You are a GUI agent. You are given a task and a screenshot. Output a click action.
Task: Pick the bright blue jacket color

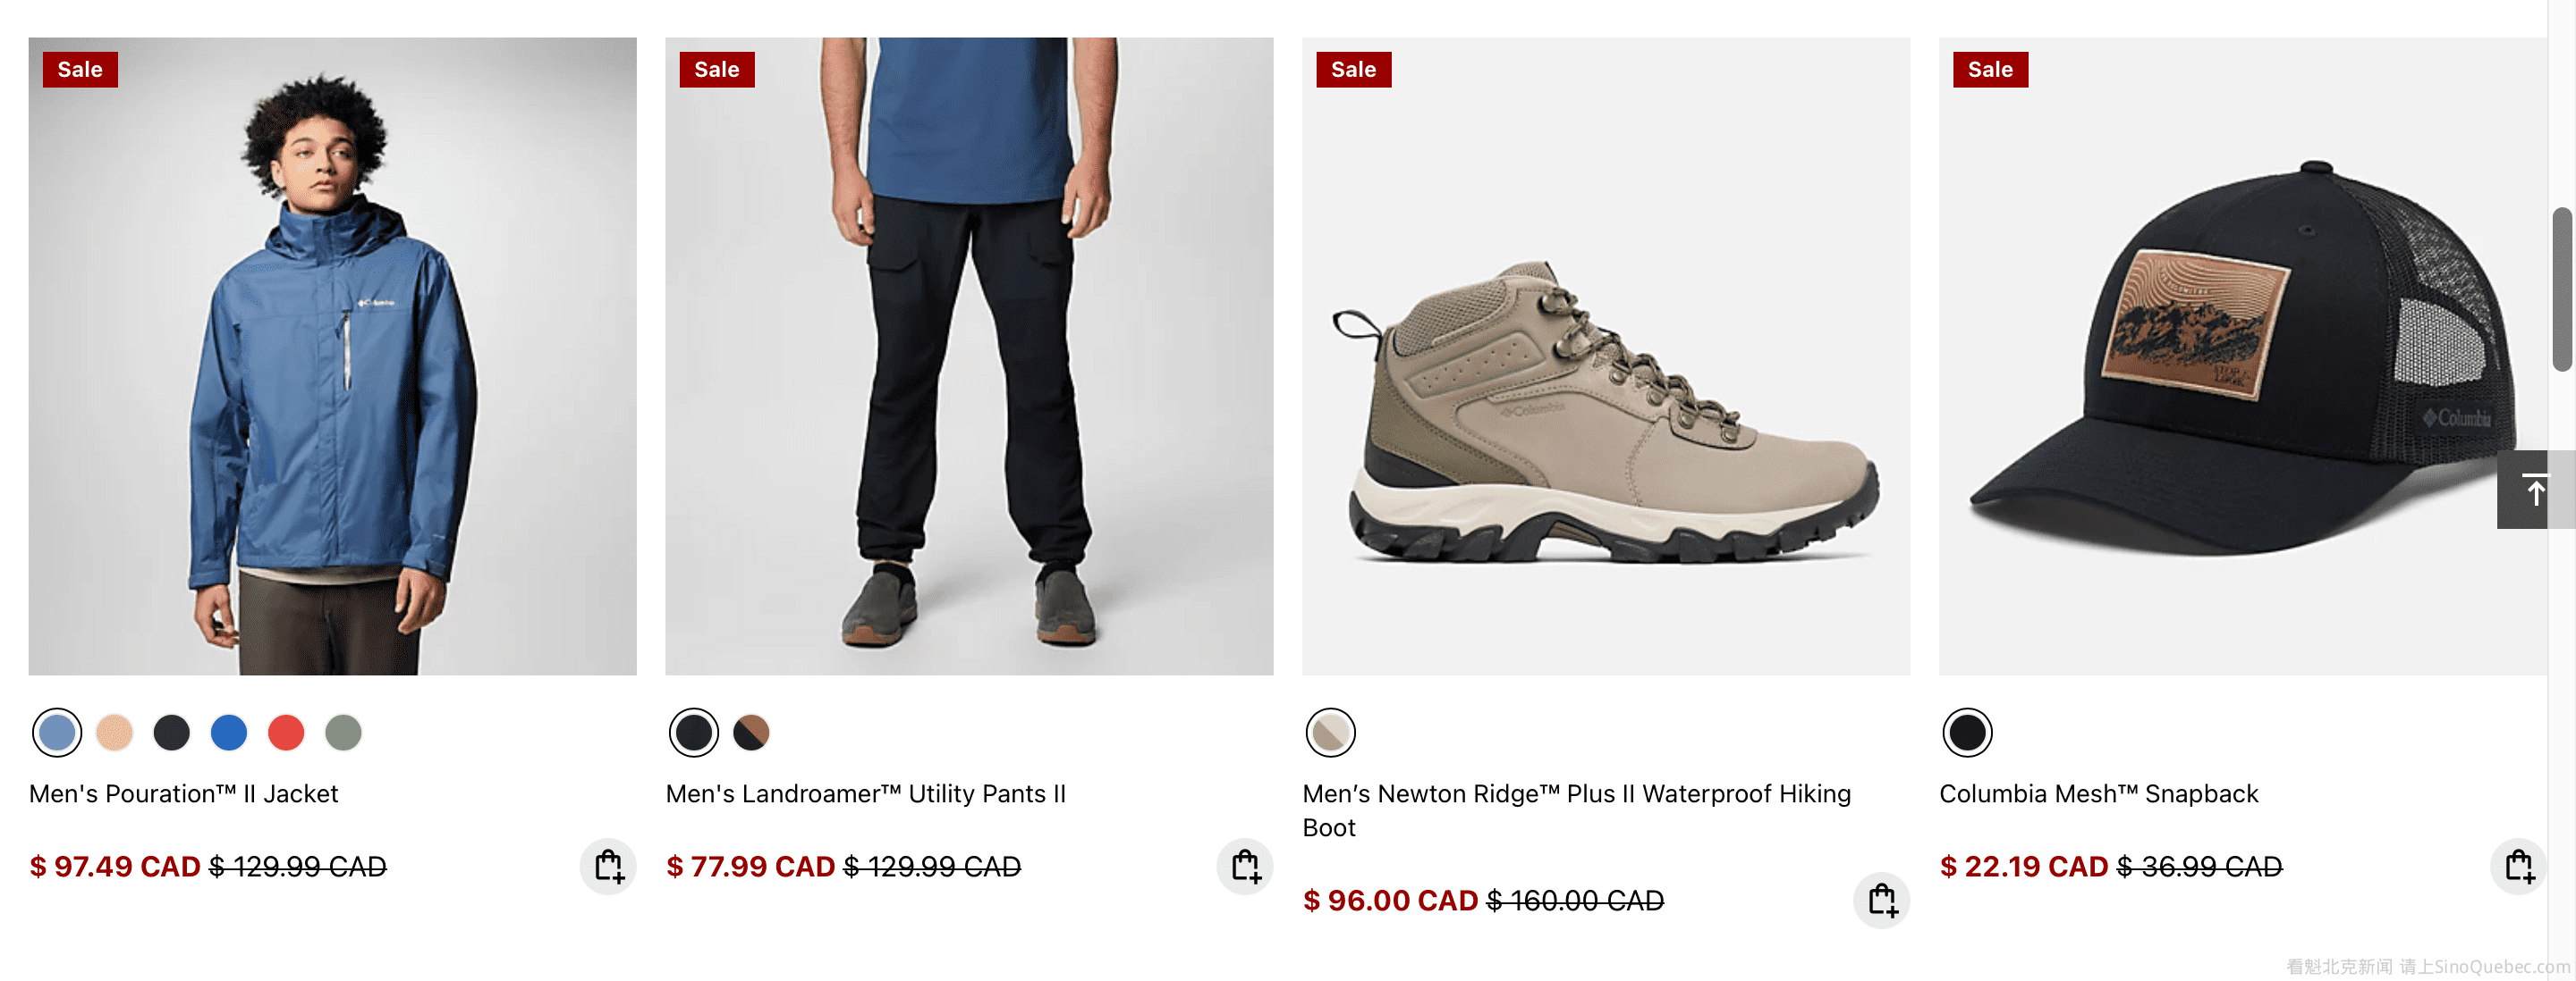[229, 733]
